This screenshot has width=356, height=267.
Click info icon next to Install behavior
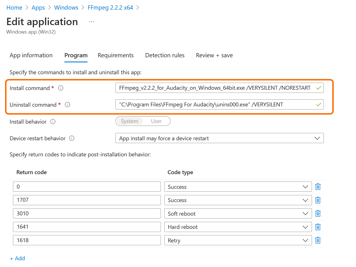53,122
